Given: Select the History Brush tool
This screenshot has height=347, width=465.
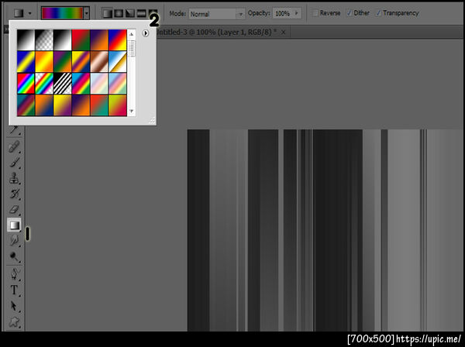Looking at the screenshot, I should [14, 194].
